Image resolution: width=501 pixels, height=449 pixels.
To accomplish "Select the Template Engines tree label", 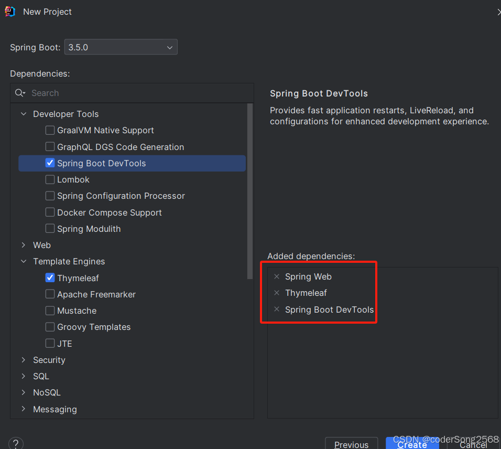I will pyautogui.click(x=69, y=262).
